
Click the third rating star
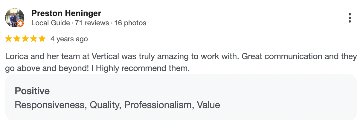pos(25,39)
